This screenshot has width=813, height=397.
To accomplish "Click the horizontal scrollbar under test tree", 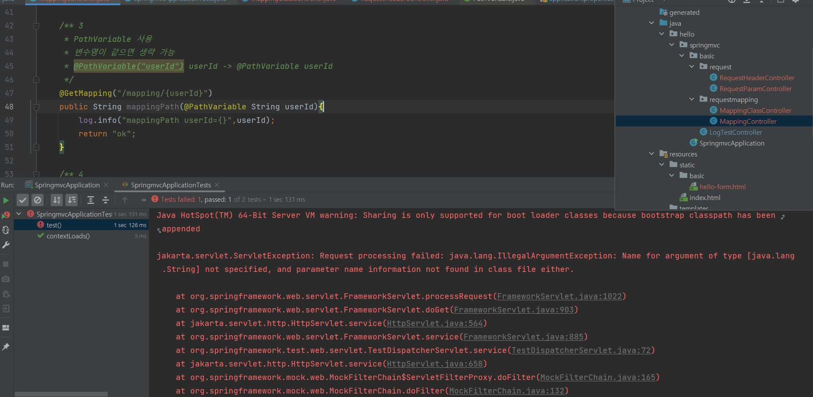I will click(x=61, y=394).
